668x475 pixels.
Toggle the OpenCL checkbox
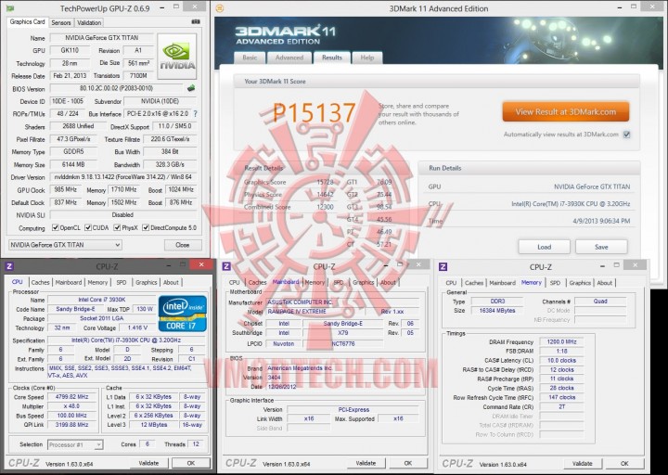55,228
